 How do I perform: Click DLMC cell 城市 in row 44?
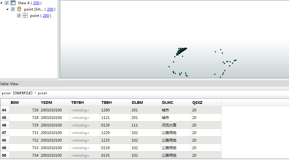[176, 110]
